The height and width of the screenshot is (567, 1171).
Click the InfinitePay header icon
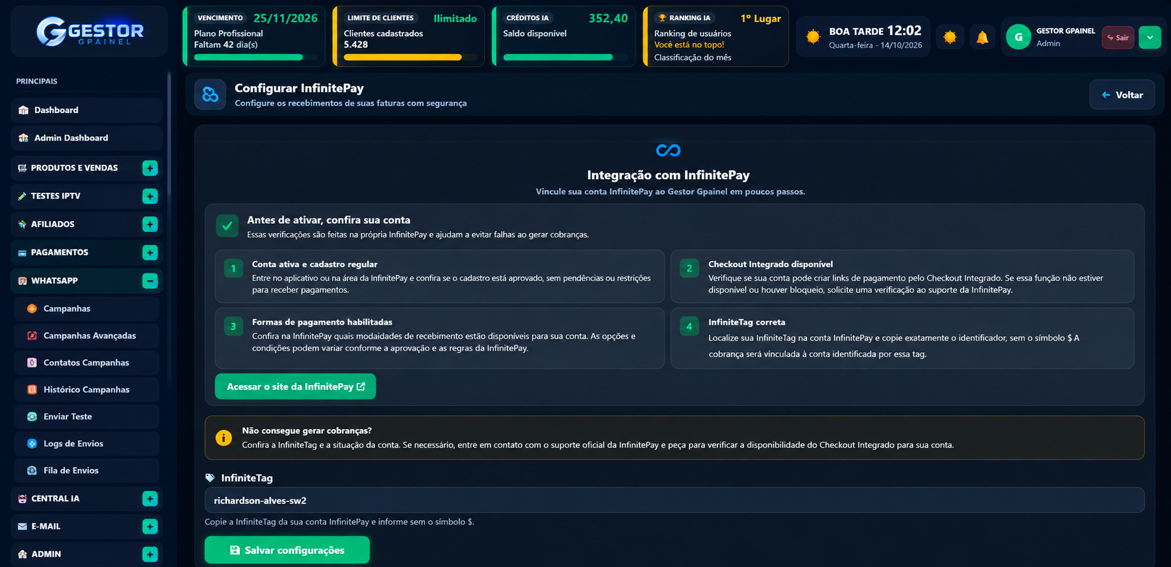click(x=210, y=95)
